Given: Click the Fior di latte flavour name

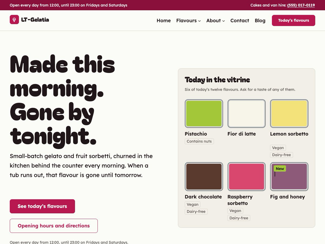Looking at the screenshot, I should point(242,134).
